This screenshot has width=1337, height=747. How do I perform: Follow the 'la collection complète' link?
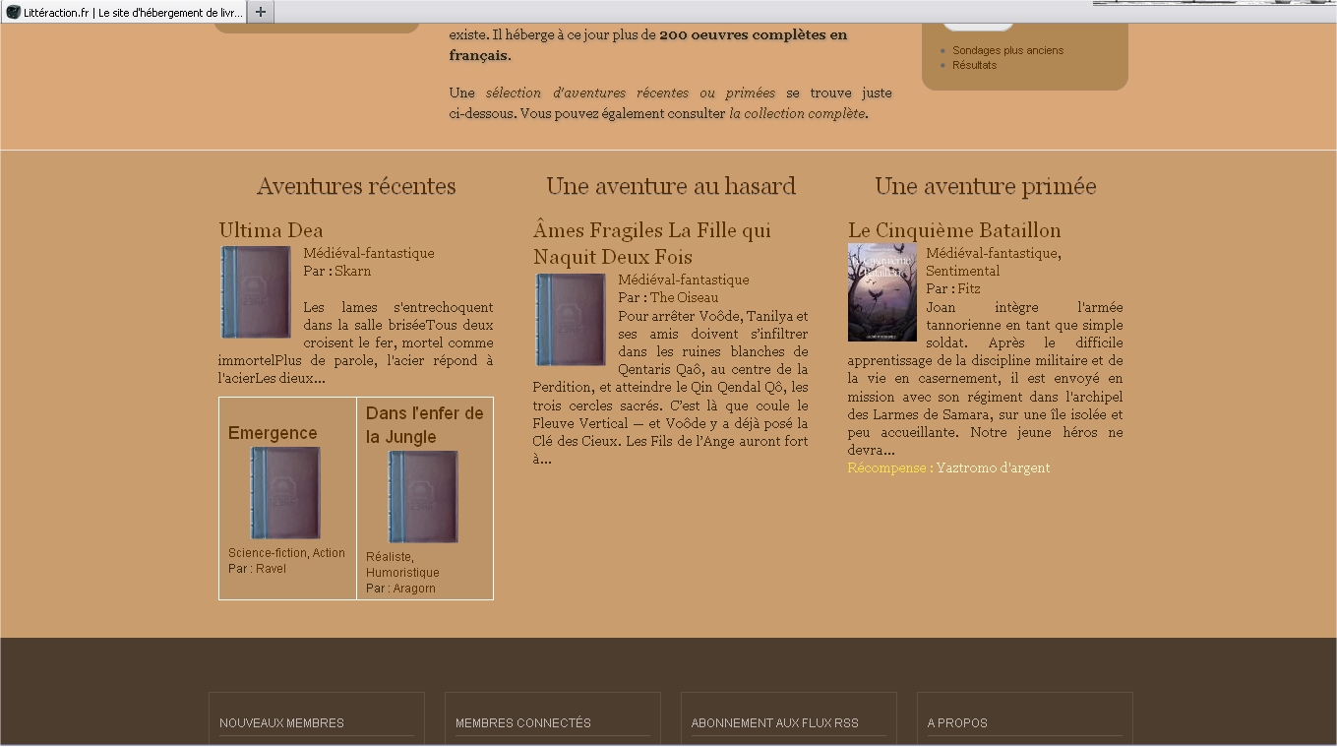[797, 113]
